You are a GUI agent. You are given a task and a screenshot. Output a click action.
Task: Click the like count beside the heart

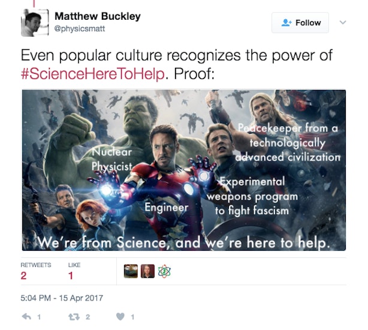click(x=132, y=317)
